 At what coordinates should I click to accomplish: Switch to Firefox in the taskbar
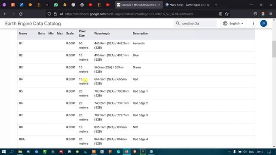[126, 152]
